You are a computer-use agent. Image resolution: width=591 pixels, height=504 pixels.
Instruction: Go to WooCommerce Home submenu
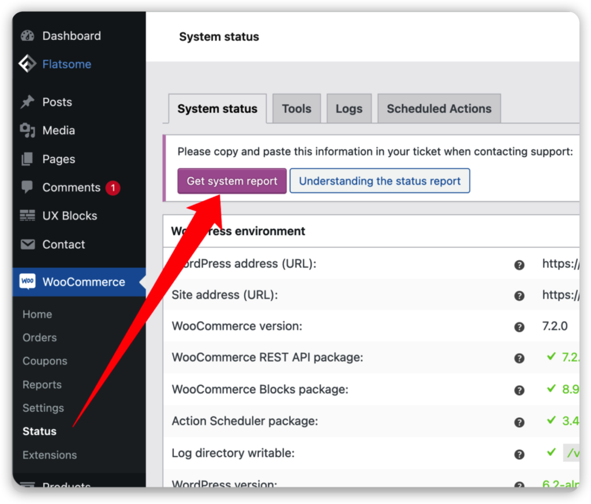click(x=38, y=314)
